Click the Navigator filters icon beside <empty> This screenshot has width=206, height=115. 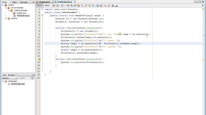click(32, 78)
